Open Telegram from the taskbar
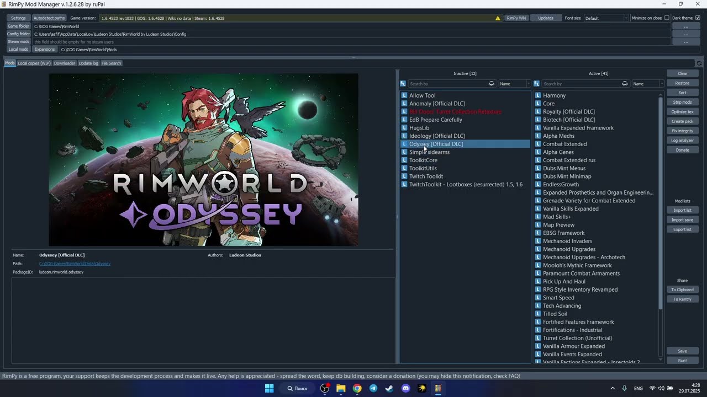Viewport: 707px width, 397px height. coord(373,388)
